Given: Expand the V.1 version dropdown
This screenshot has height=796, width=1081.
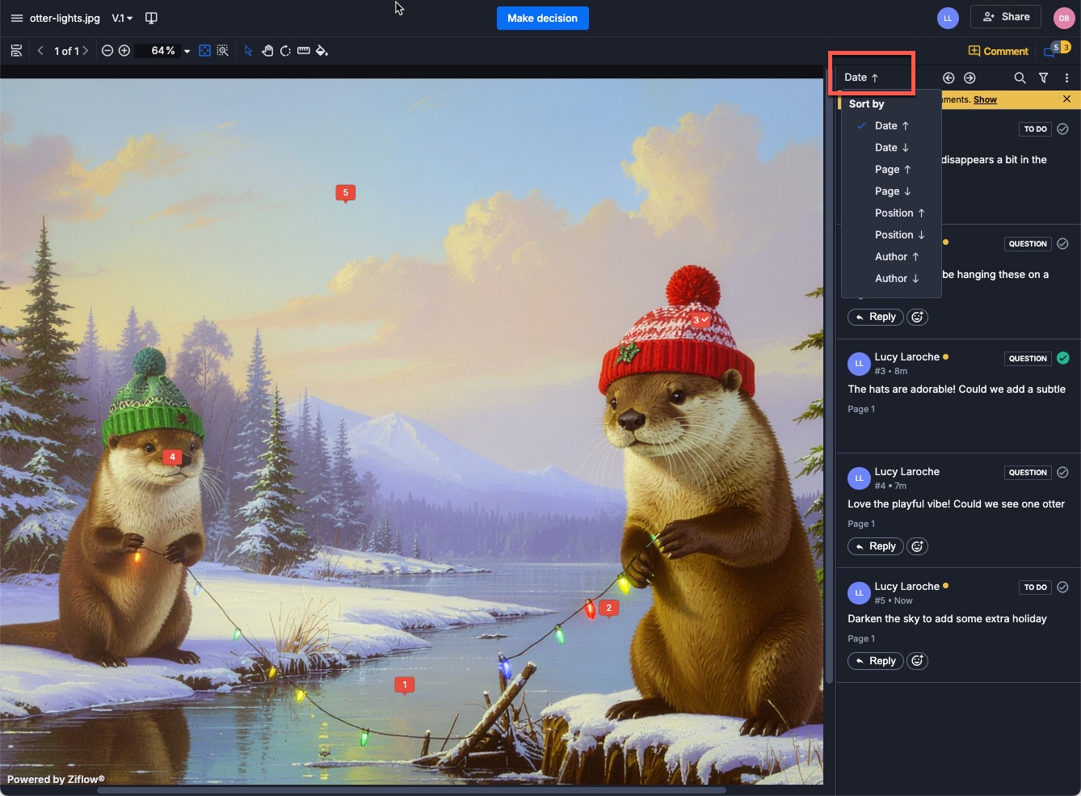Looking at the screenshot, I should (122, 18).
